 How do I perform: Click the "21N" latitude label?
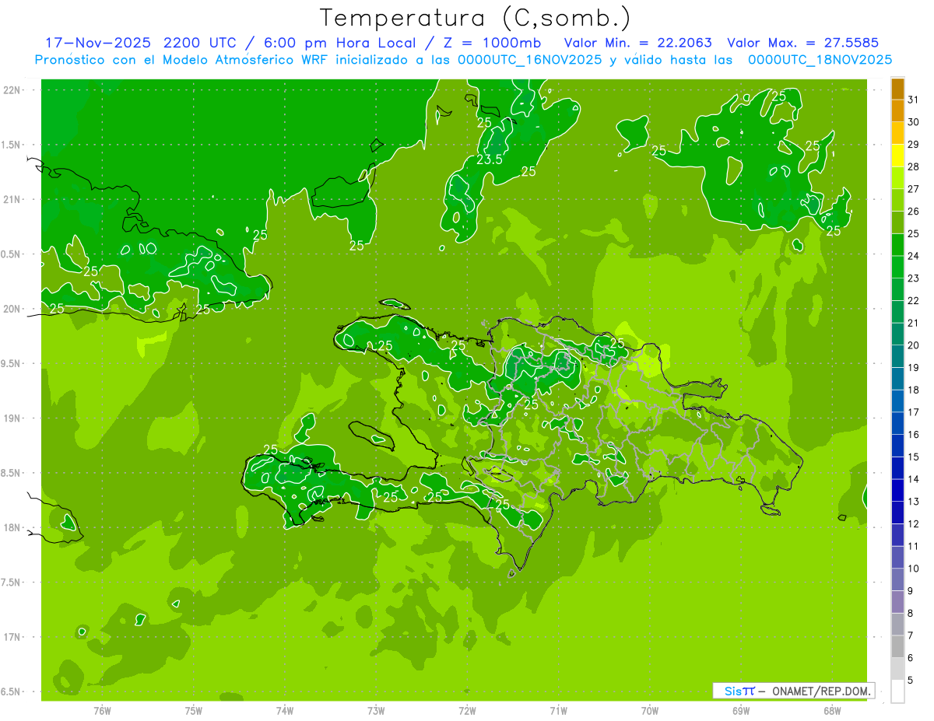pyautogui.click(x=12, y=200)
